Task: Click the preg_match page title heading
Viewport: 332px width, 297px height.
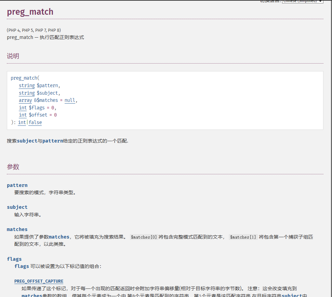Action: point(30,12)
